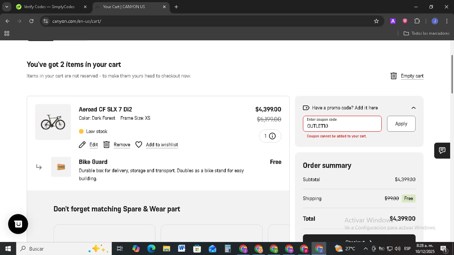Click the volume speaker tray icon
The width and height of the screenshot is (454, 255).
[x=398, y=249]
